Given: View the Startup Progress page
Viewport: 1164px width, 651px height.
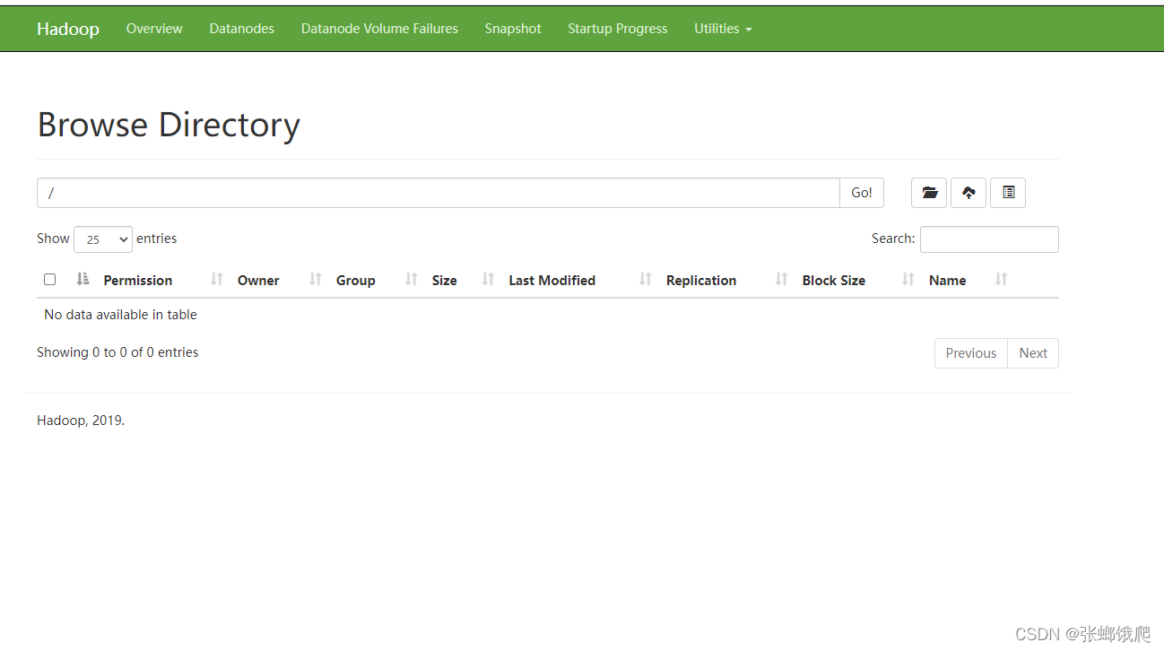Looking at the screenshot, I should coord(618,29).
